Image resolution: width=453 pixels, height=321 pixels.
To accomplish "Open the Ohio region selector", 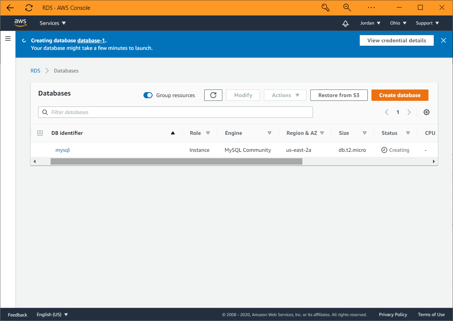I will pyautogui.click(x=398, y=23).
